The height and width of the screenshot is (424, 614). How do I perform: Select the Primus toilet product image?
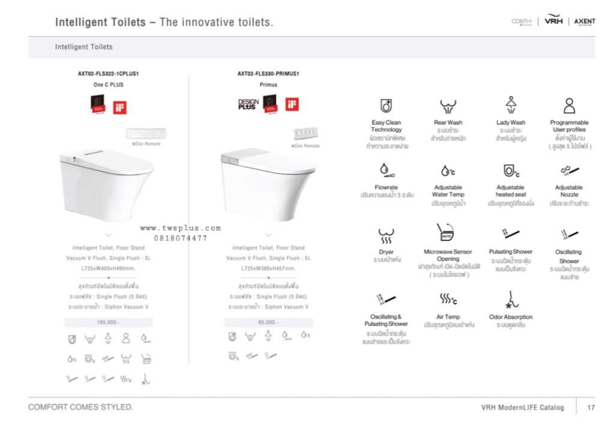(268, 184)
